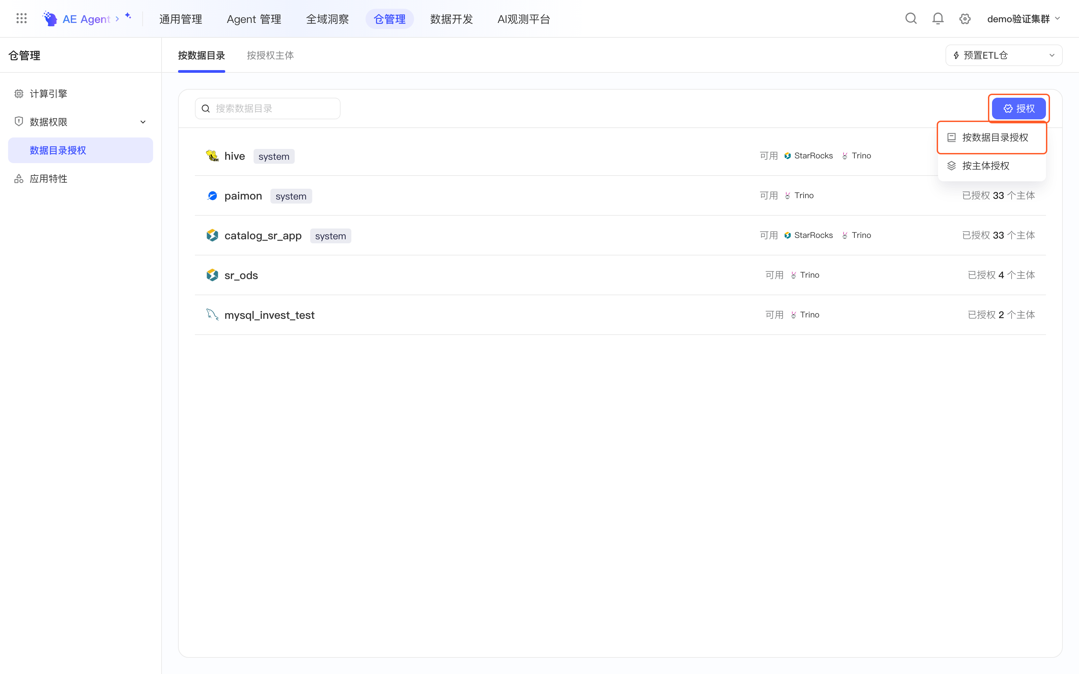Click the sparkle icon beside AE Agent
The height and width of the screenshot is (674, 1079).
tap(128, 16)
